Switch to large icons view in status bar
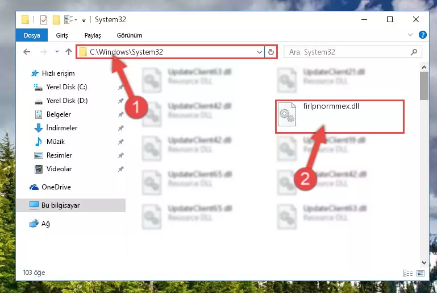The width and height of the screenshot is (437, 293). click(x=421, y=273)
